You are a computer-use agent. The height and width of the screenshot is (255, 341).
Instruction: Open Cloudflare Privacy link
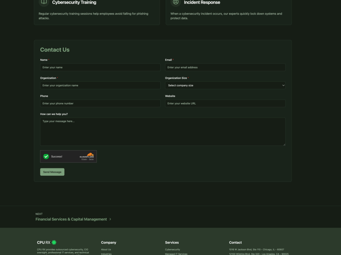coord(84,159)
